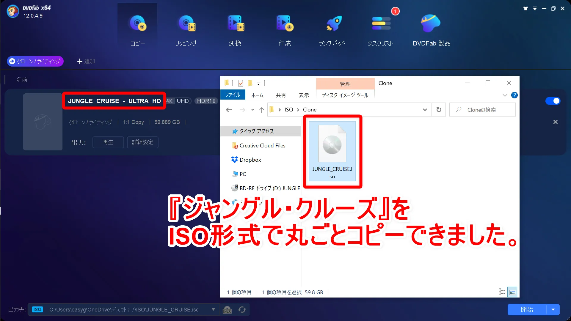Click the UHD badge
571x321 pixels.
tap(183, 101)
